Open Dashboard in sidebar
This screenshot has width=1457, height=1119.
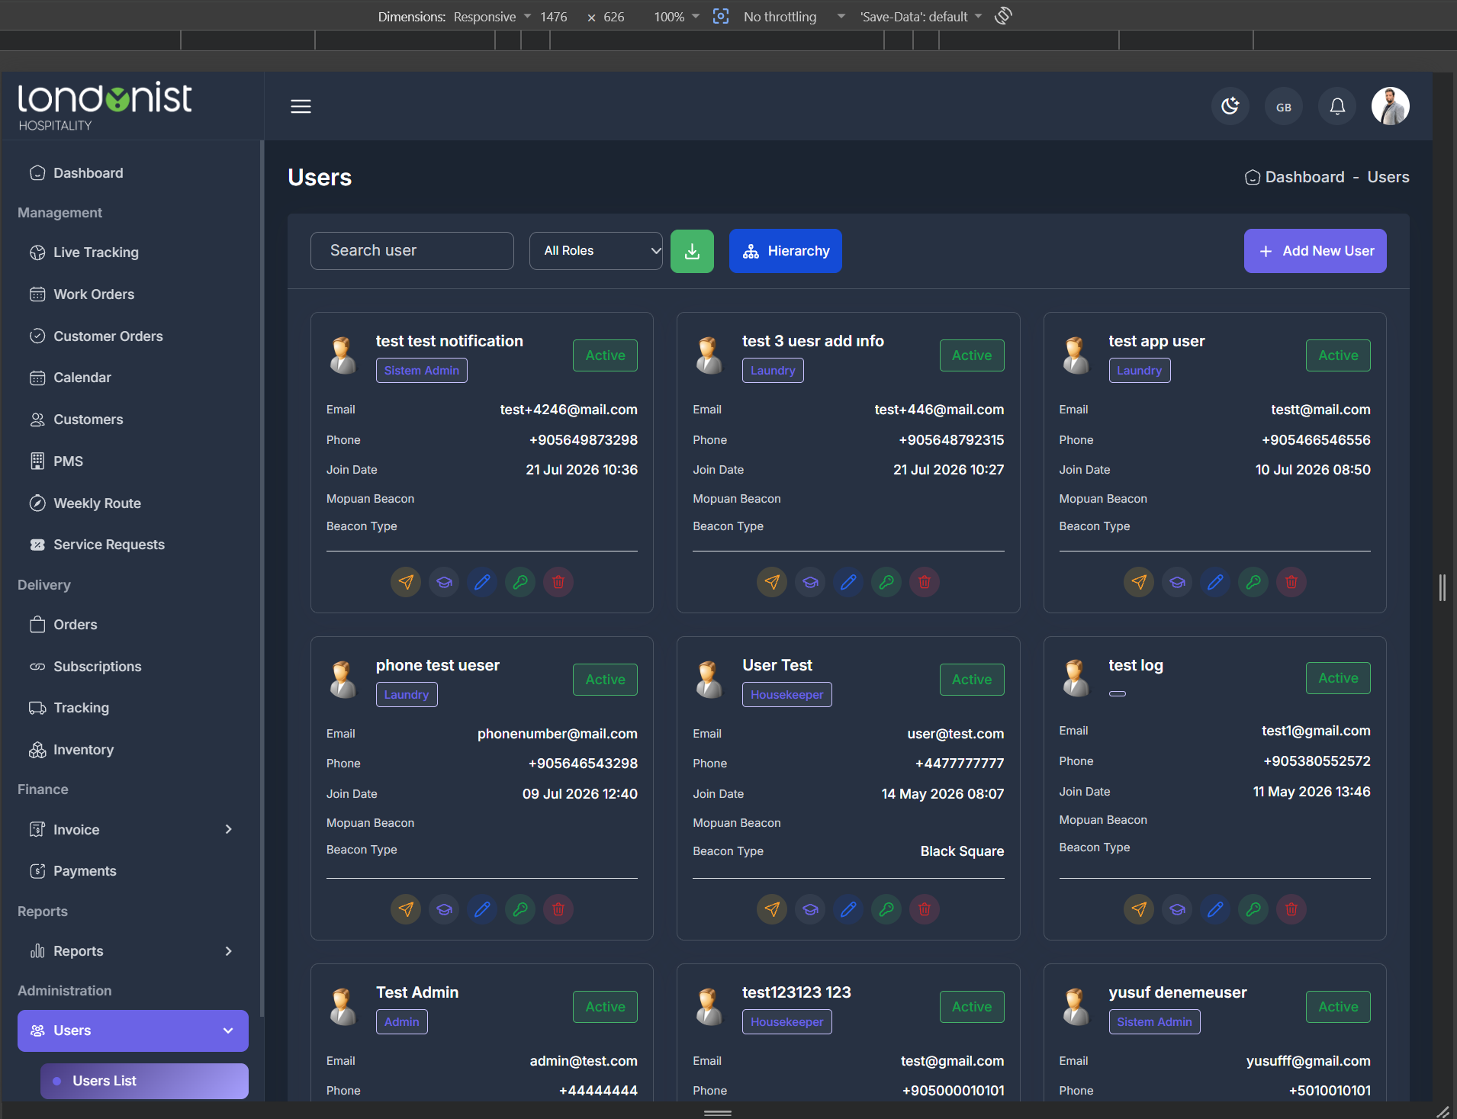(88, 173)
